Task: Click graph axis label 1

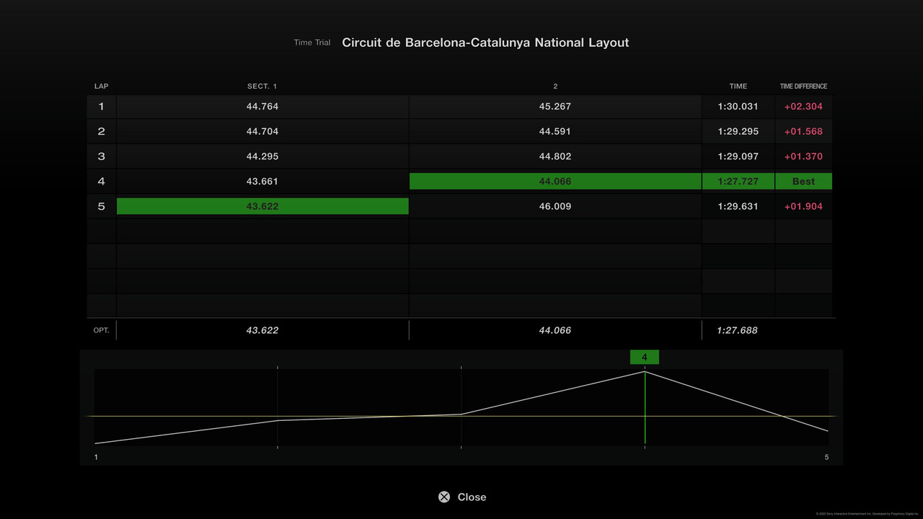Action: pyautogui.click(x=96, y=457)
